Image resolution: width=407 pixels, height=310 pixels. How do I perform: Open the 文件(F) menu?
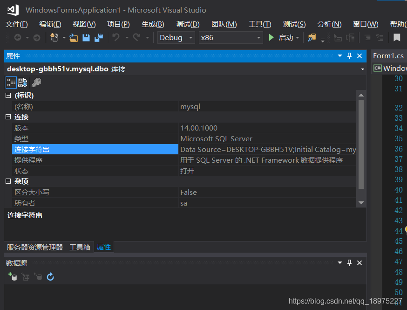click(x=16, y=24)
